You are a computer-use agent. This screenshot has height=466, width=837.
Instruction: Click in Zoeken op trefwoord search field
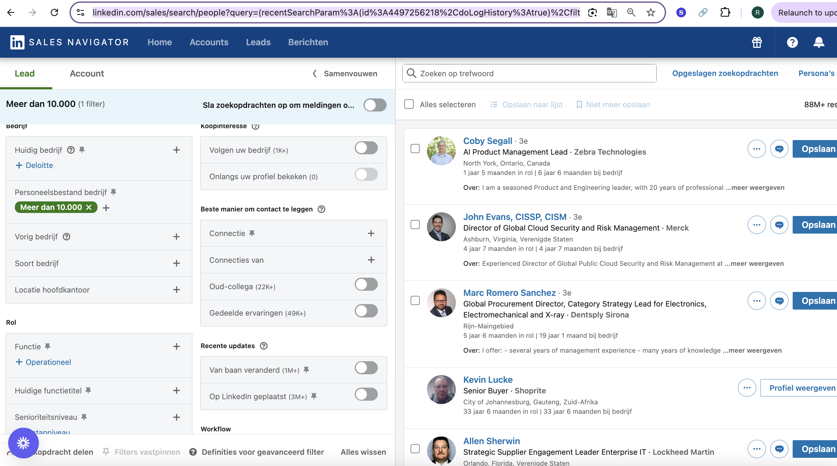point(529,74)
